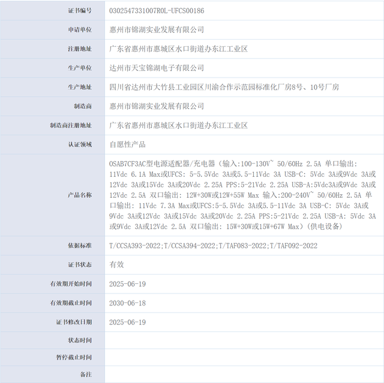384x383 pixels.
Task: Click the 生产单位 label
Action: coord(80,68)
